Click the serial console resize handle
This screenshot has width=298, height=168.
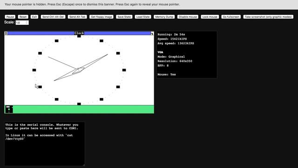[84, 165]
